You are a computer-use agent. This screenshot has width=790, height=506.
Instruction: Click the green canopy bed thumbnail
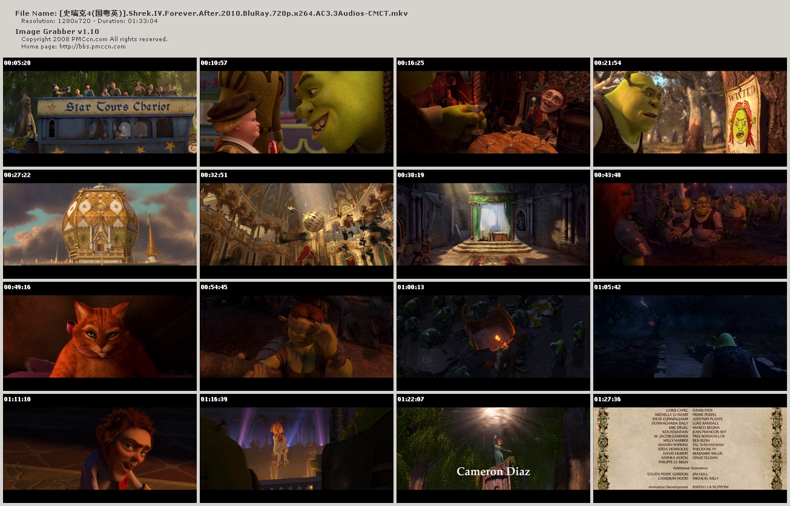(x=493, y=224)
